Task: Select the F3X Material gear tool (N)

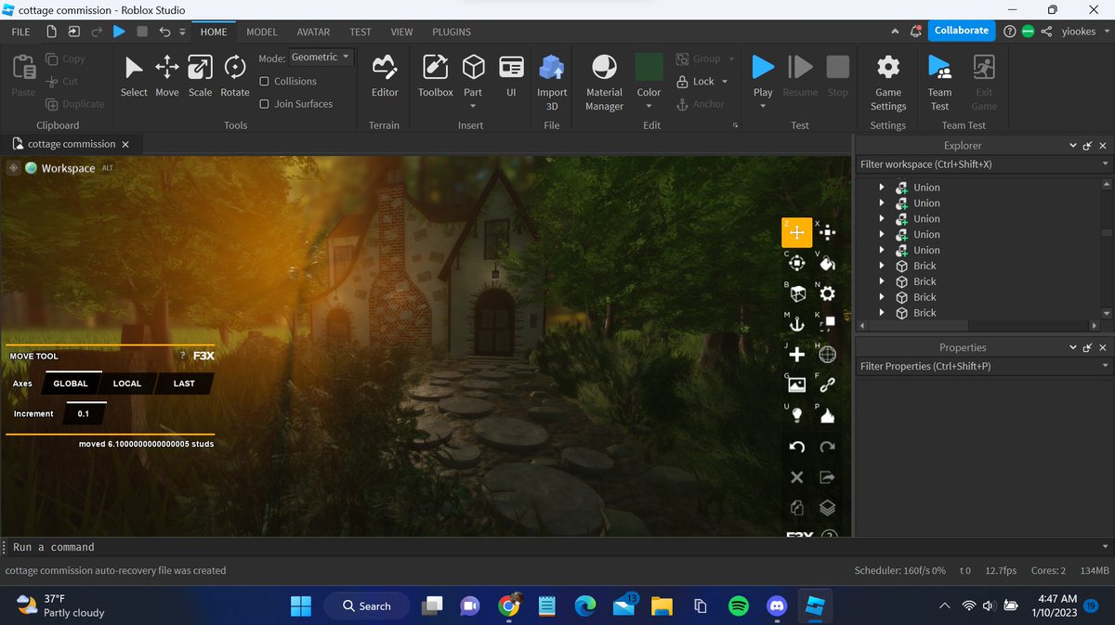Action: (x=827, y=293)
